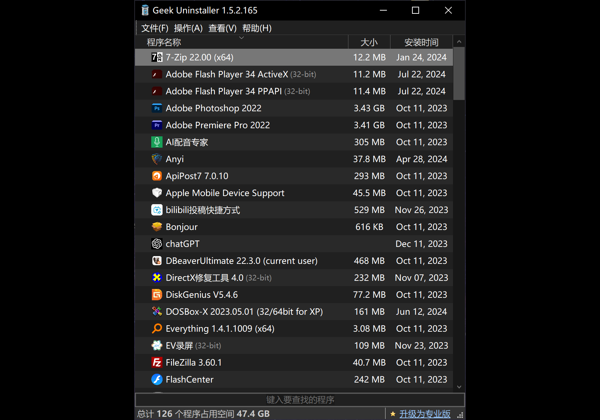Click the Apr 28, 2024 install date
The image size is (600, 420).
pos(422,159)
